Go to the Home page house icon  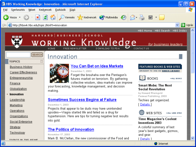[53, 17]
